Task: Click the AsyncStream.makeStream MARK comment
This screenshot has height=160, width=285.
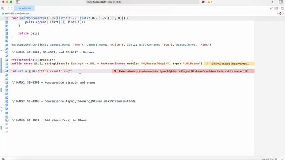Action: click(73, 101)
